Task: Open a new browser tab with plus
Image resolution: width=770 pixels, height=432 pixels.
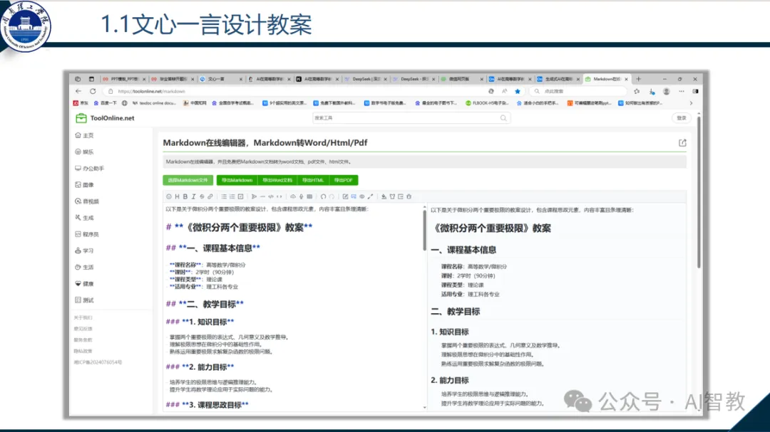Action: tap(638, 79)
